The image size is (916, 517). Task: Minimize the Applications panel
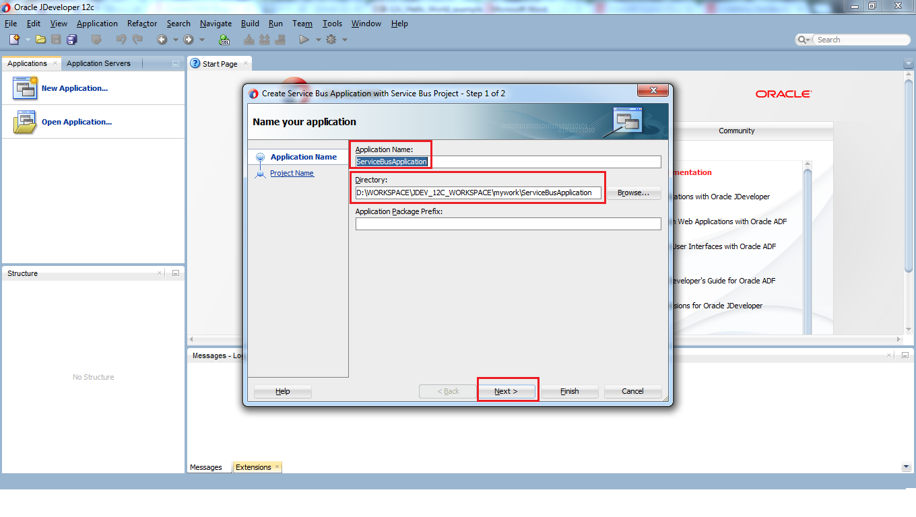pyautogui.click(x=176, y=64)
